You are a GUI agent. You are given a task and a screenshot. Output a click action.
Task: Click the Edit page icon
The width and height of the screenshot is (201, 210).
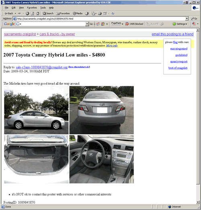click(x=105, y=13)
